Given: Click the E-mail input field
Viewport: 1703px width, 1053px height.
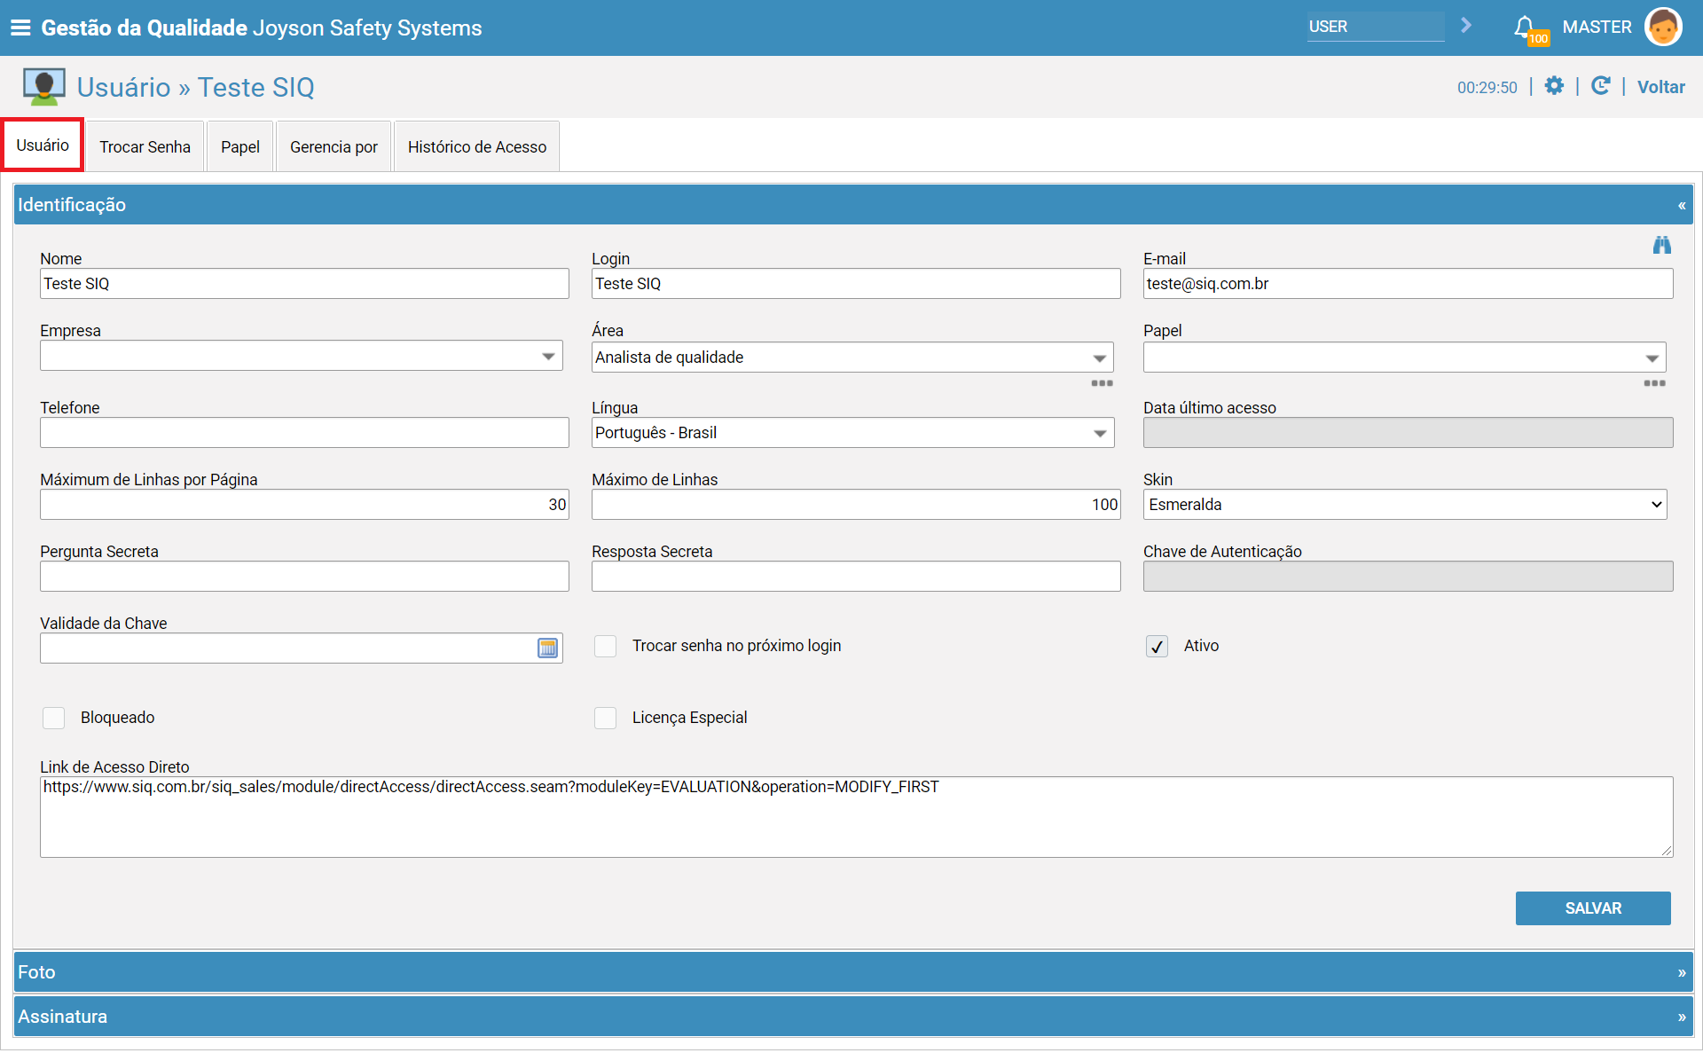Looking at the screenshot, I should (1408, 284).
